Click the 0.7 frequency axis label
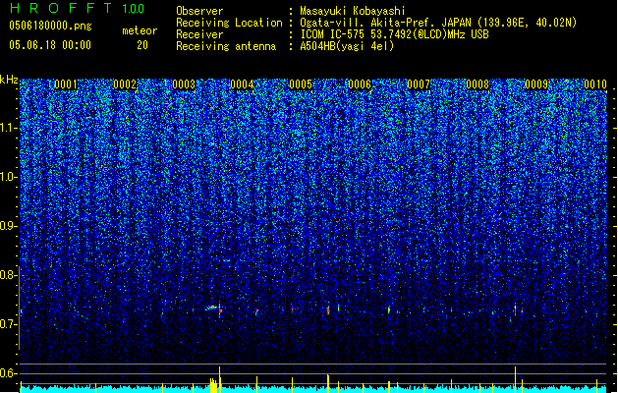Screen dimensions: 618x393 coord(8,324)
